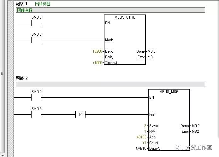Click the Timeout pin label
Viewport: 219px width, 157px height.
click(111, 63)
